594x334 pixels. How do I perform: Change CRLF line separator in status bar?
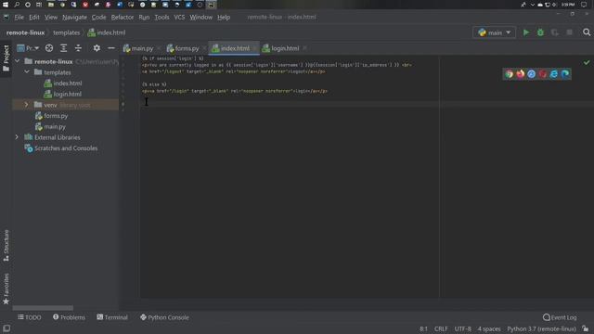tap(441, 328)
